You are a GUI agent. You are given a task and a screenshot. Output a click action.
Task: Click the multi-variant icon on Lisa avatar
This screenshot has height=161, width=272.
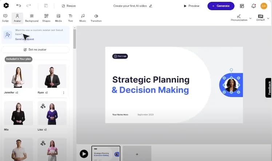click(43, 106)
